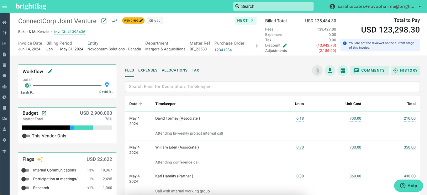Click the swap arrows icon beside title
This screenshot has height=195, width=427.
pos(115,21)
